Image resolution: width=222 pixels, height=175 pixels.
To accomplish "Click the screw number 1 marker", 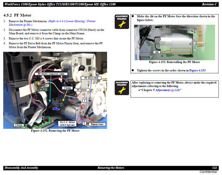I will tap(84, 100).
